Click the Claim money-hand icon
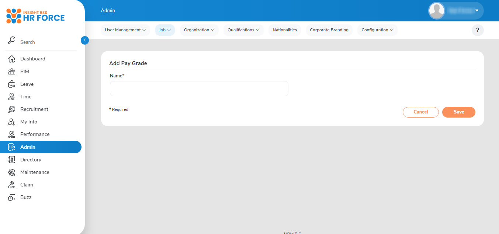The image size is (499, 234). coord(12,185)
